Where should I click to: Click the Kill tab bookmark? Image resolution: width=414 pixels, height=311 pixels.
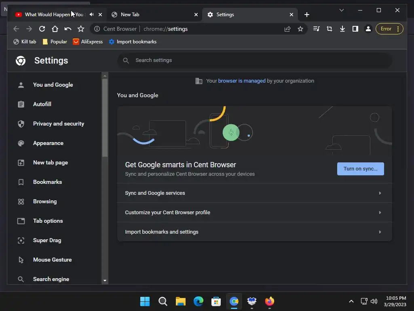25,42
